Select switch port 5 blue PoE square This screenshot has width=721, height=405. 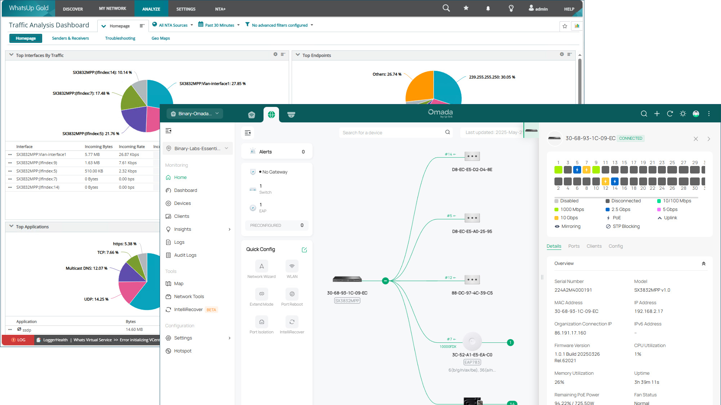tap(577, 170)
